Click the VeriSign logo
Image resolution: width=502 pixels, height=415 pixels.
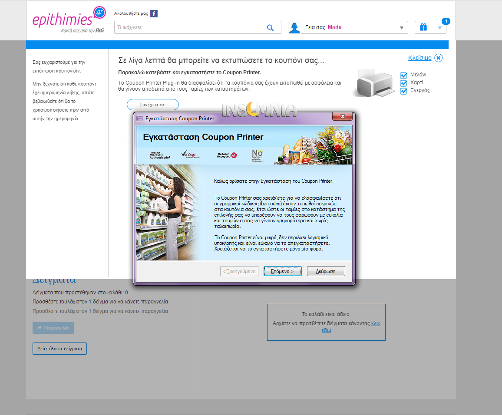point(191,155)
